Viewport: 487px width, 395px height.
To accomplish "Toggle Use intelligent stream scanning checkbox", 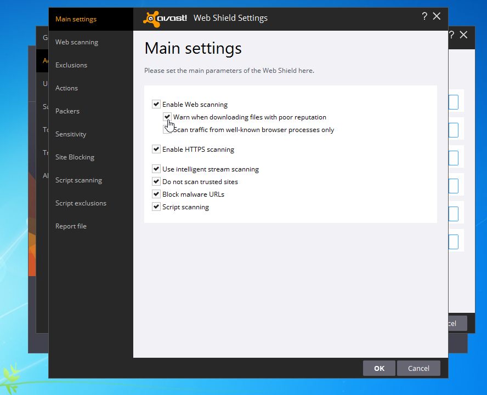I will tap(156, 169).
